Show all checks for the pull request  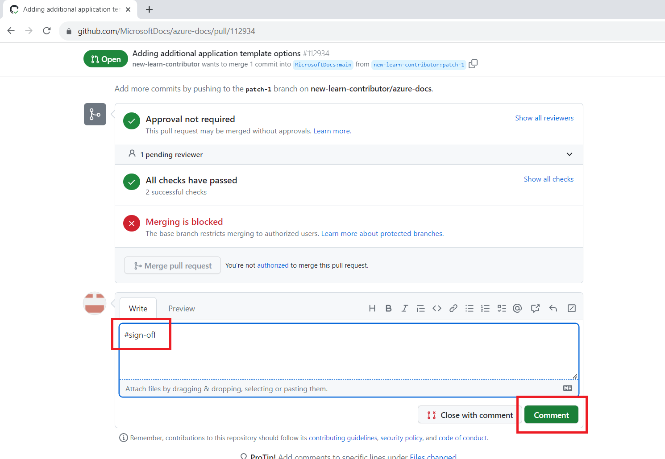(549, 179)
